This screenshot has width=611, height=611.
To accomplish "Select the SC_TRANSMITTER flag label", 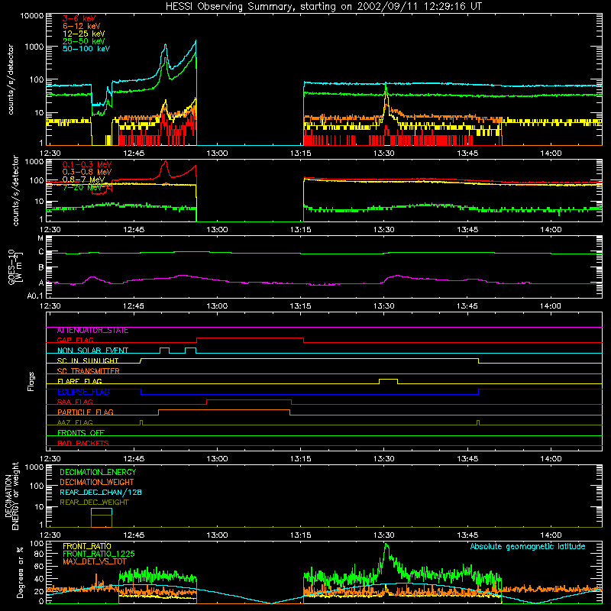I will pyautogui.click(x=89, y=371).
